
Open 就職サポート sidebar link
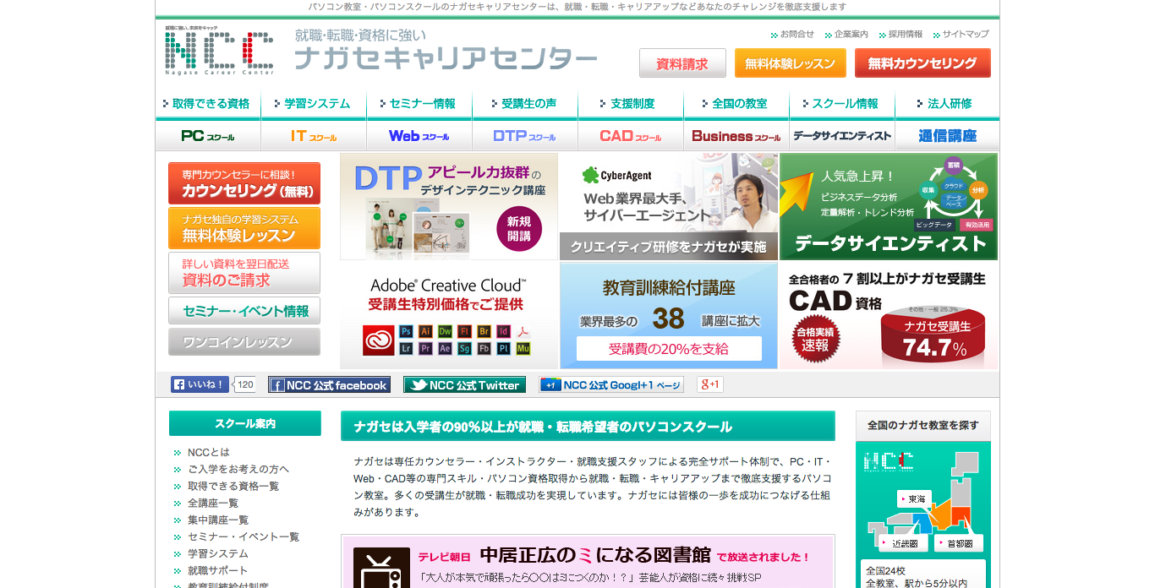coord(218,571)
